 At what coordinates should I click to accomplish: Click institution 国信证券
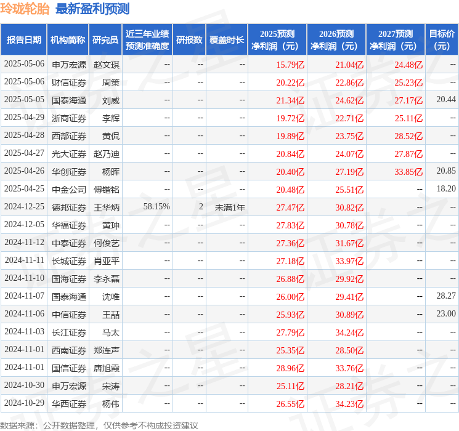pos(69,368)
